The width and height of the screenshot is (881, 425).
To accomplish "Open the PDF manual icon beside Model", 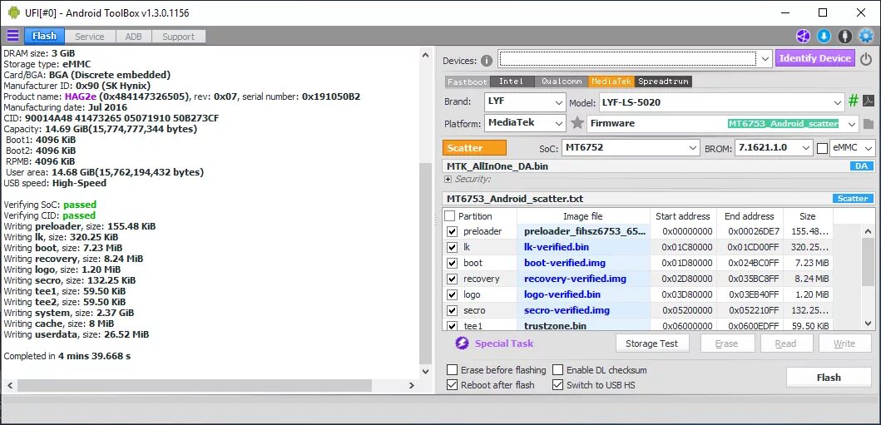I will (868, 101).
